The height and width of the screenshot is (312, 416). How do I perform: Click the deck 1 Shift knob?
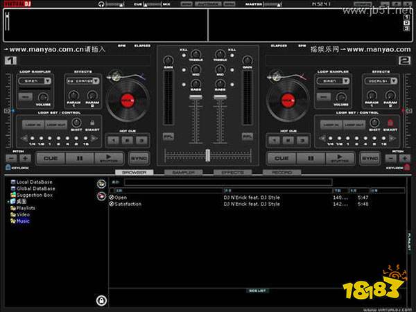(x=76, y=123)
